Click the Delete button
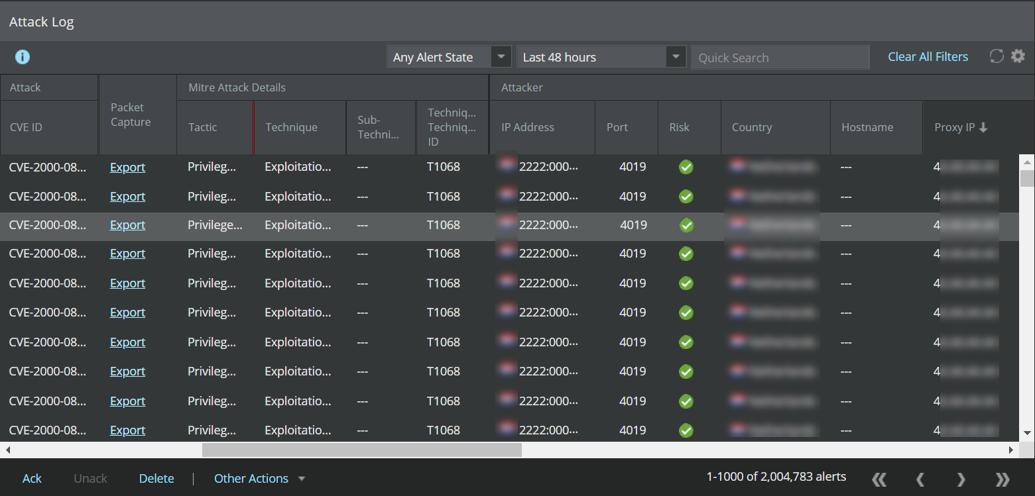Viewport: 1035px width, 496px height. 156,478
